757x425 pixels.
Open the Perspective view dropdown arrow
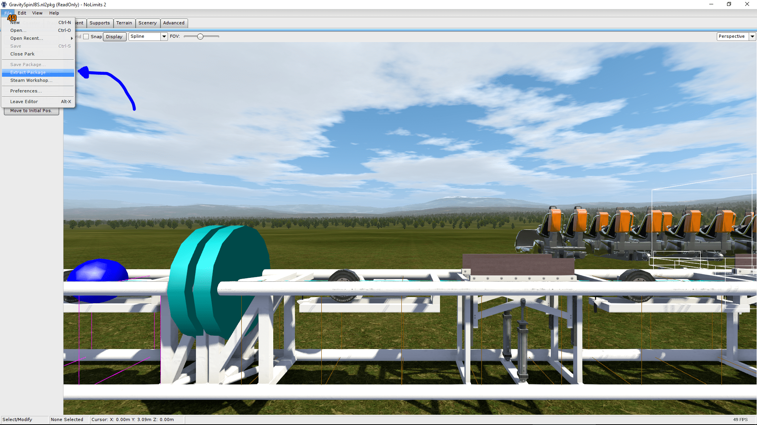coord(752,37)
